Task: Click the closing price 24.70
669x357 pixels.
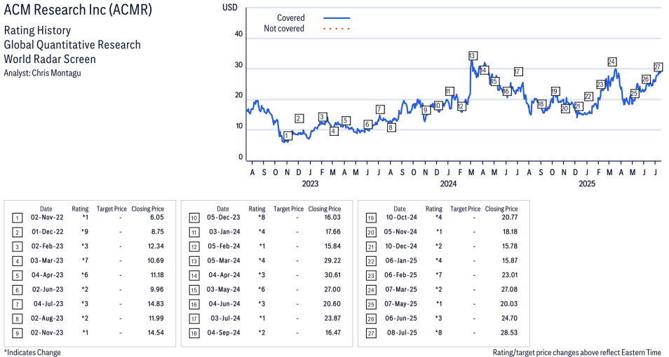Action: point(509,318)
